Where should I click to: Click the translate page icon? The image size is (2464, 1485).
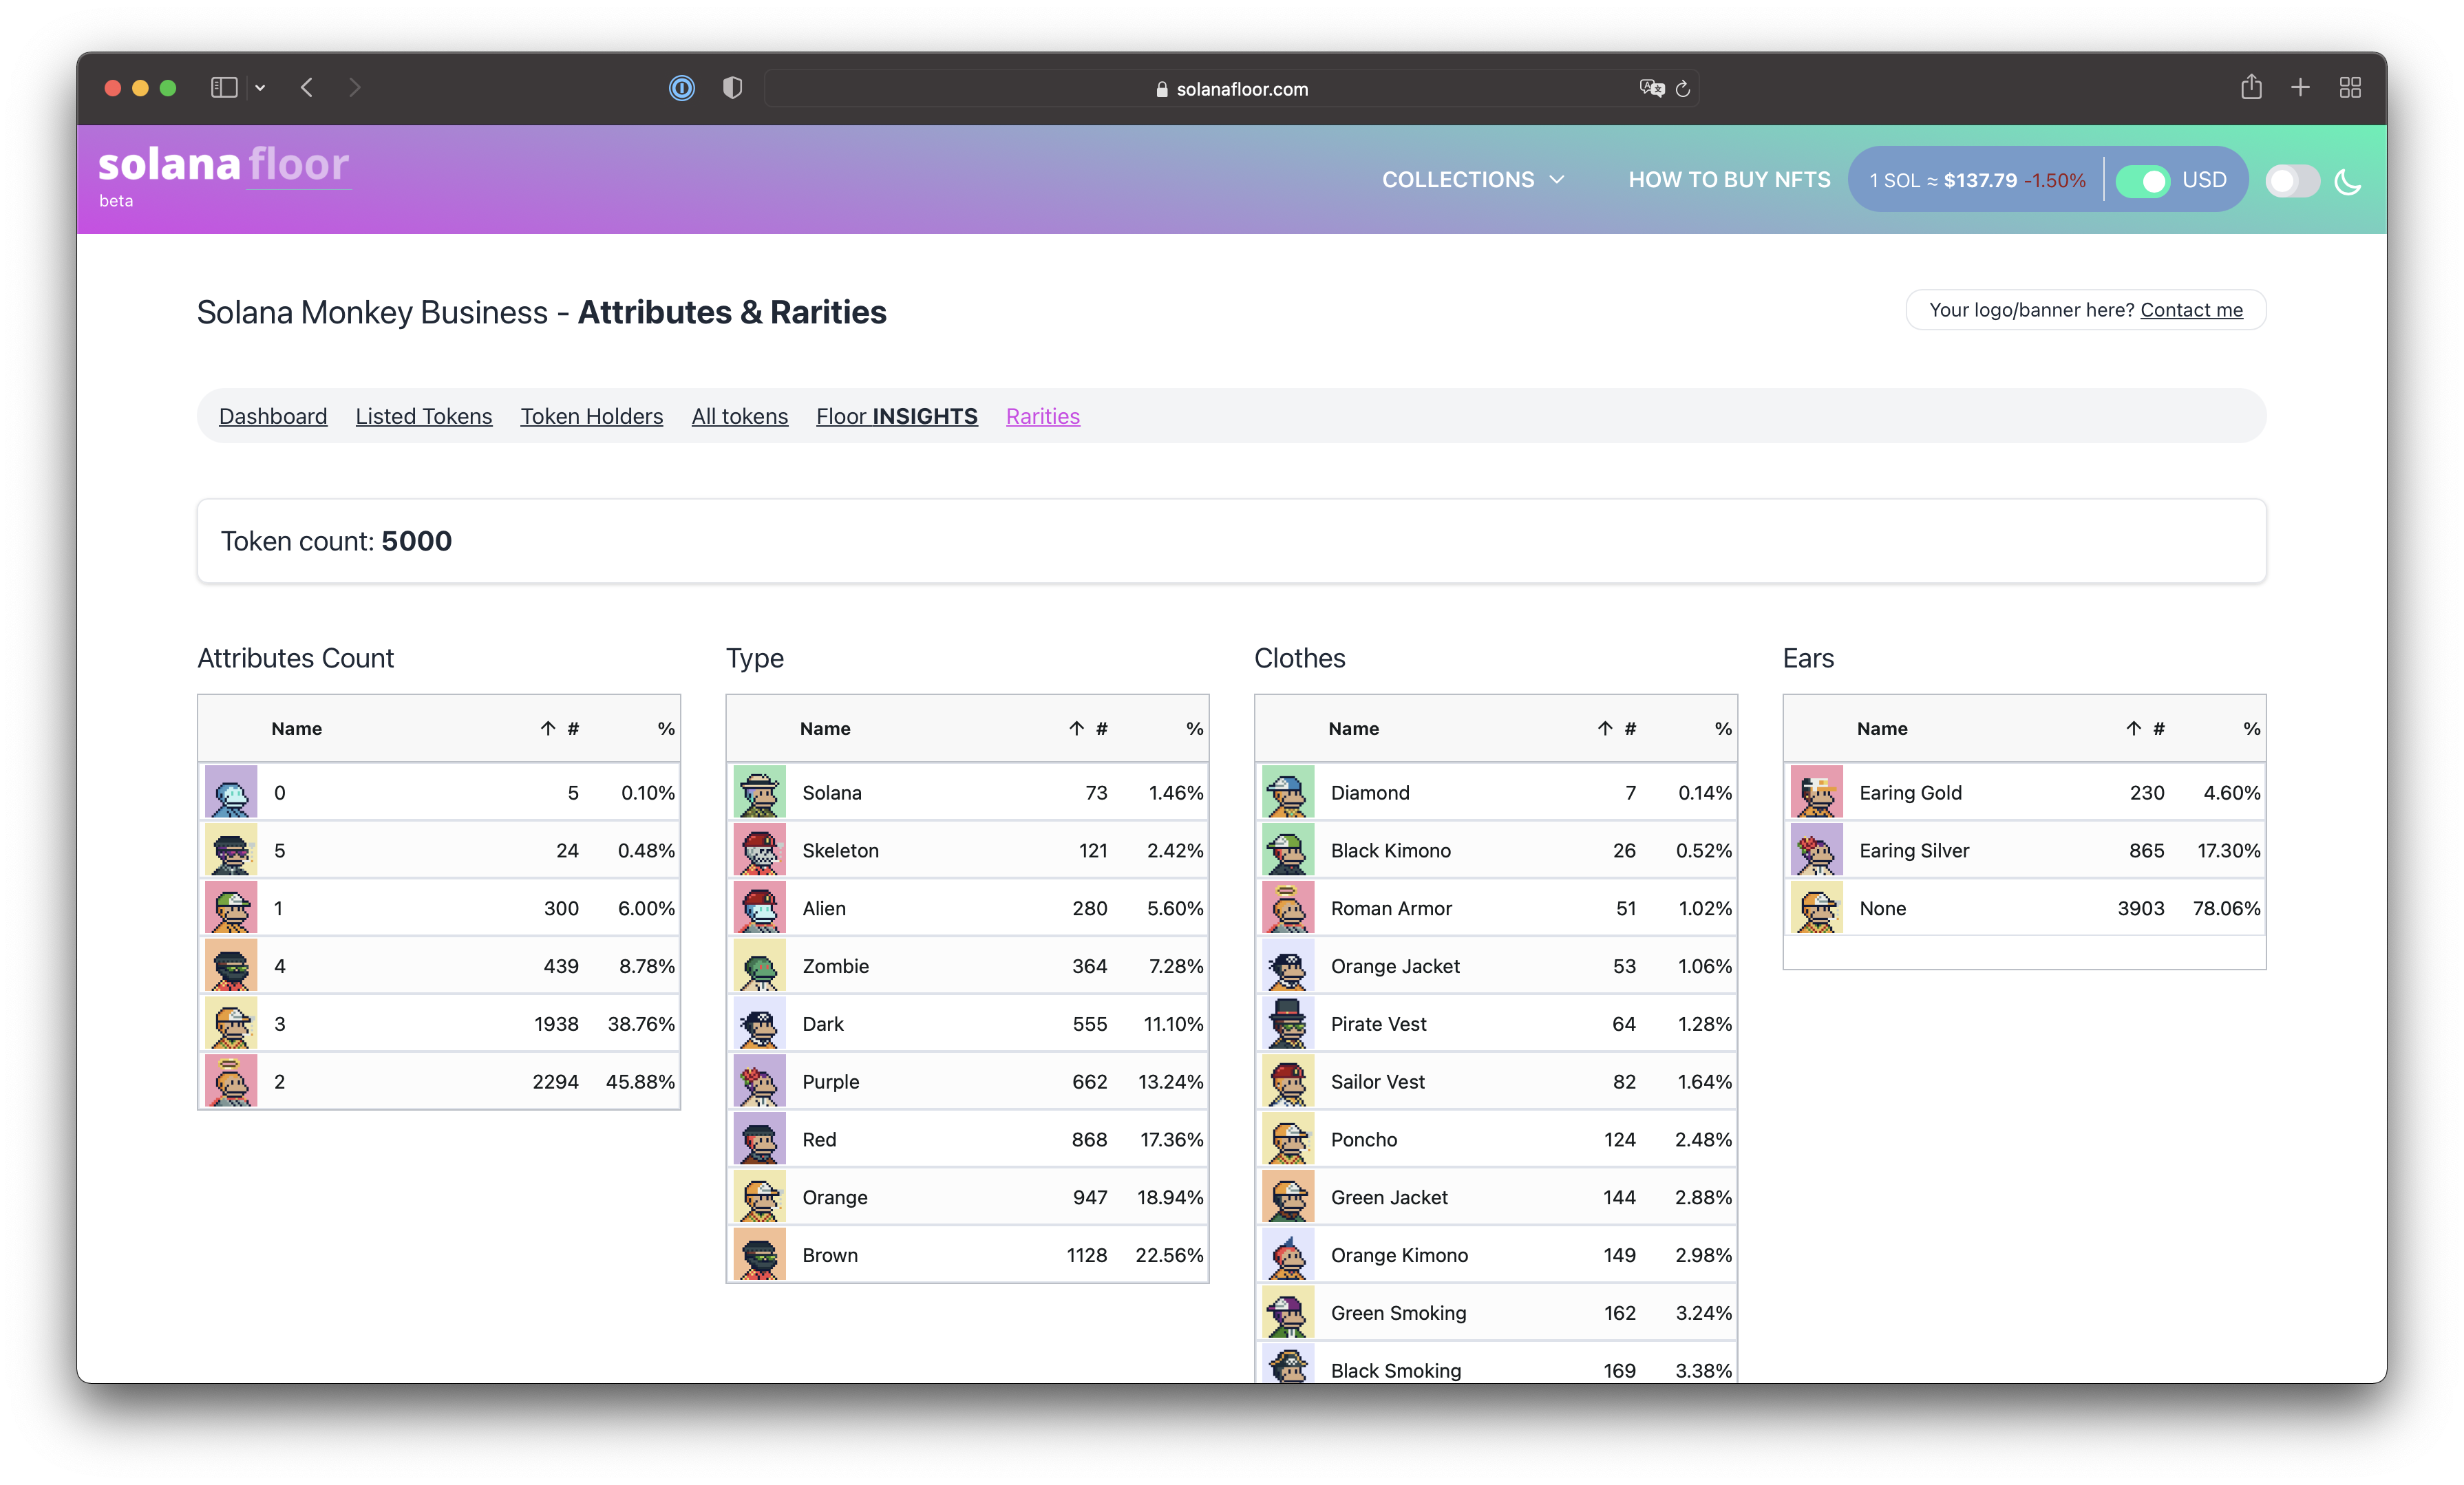pos(1651,88)
